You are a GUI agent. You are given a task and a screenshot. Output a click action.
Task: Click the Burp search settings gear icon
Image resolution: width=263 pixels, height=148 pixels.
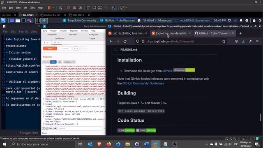[47, 128]
